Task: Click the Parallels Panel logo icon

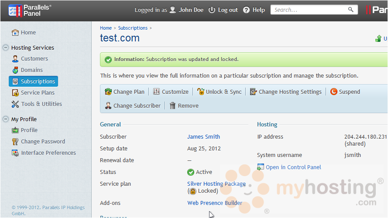Action: 15,10
